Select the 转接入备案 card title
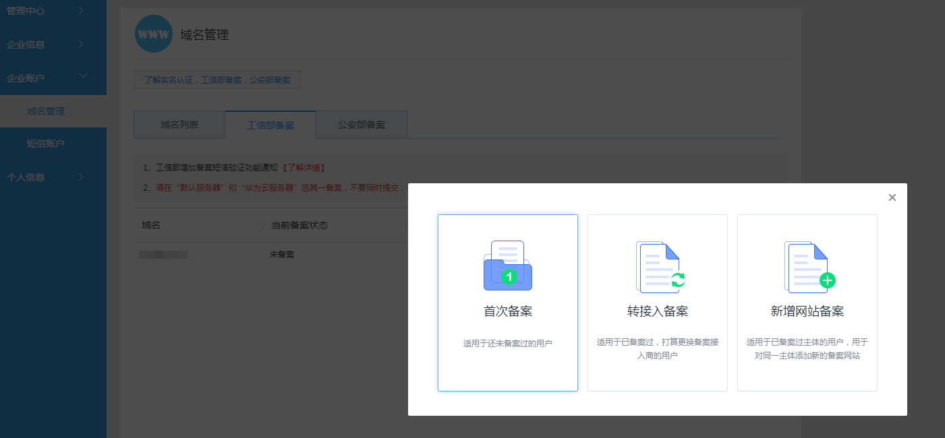Viewport: 945px width, 438px height. (x=657, y=311)
